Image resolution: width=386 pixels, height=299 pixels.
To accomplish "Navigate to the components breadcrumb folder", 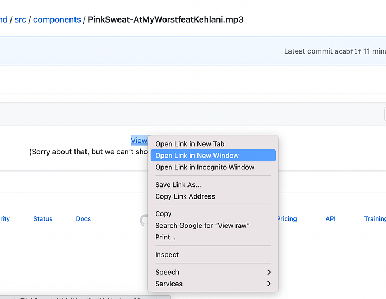I will [x=57, y=20].
